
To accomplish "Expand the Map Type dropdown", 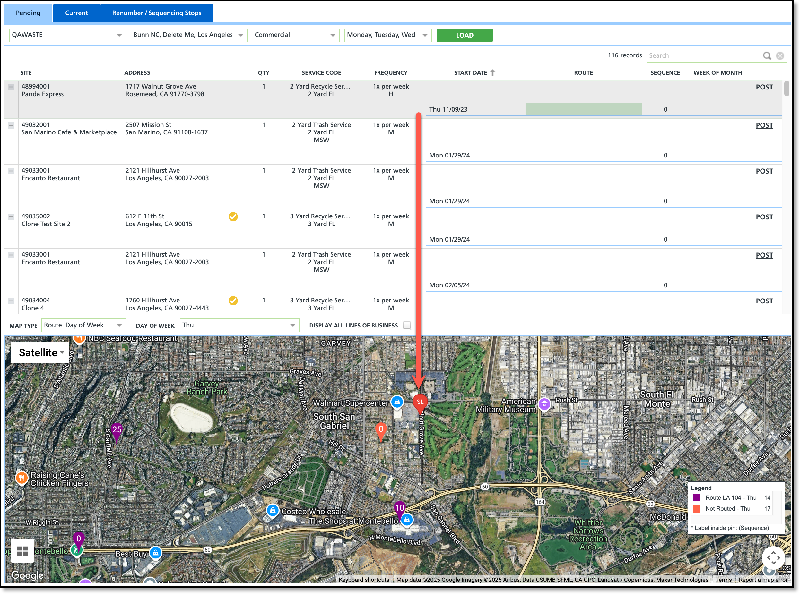I will (x=83, y=326).
